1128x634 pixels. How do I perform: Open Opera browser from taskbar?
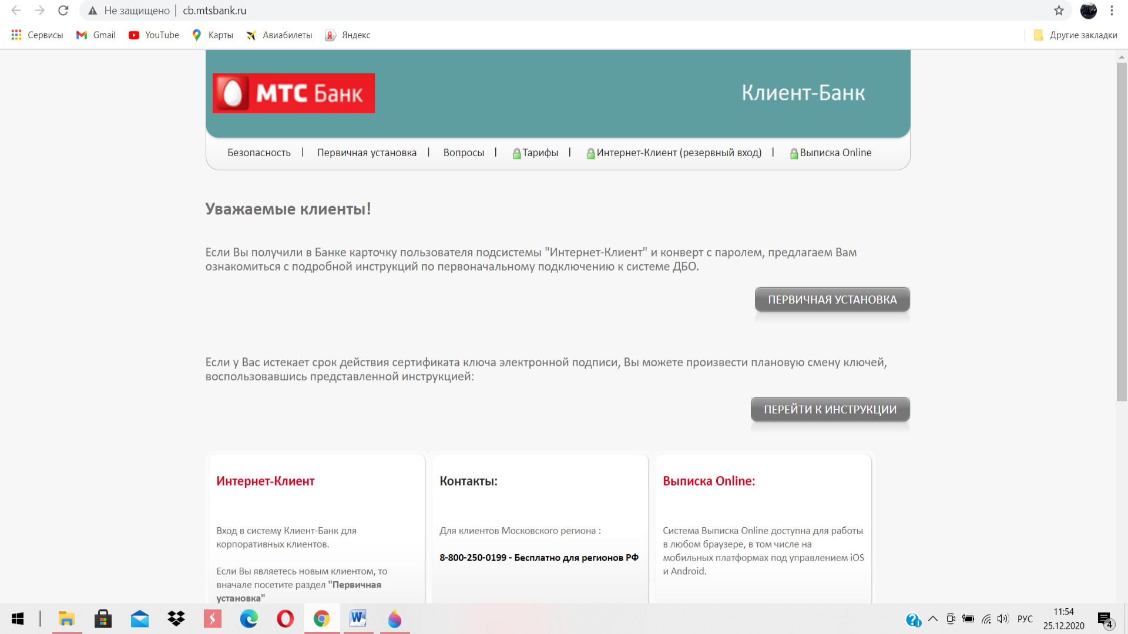tap(285, 619)
